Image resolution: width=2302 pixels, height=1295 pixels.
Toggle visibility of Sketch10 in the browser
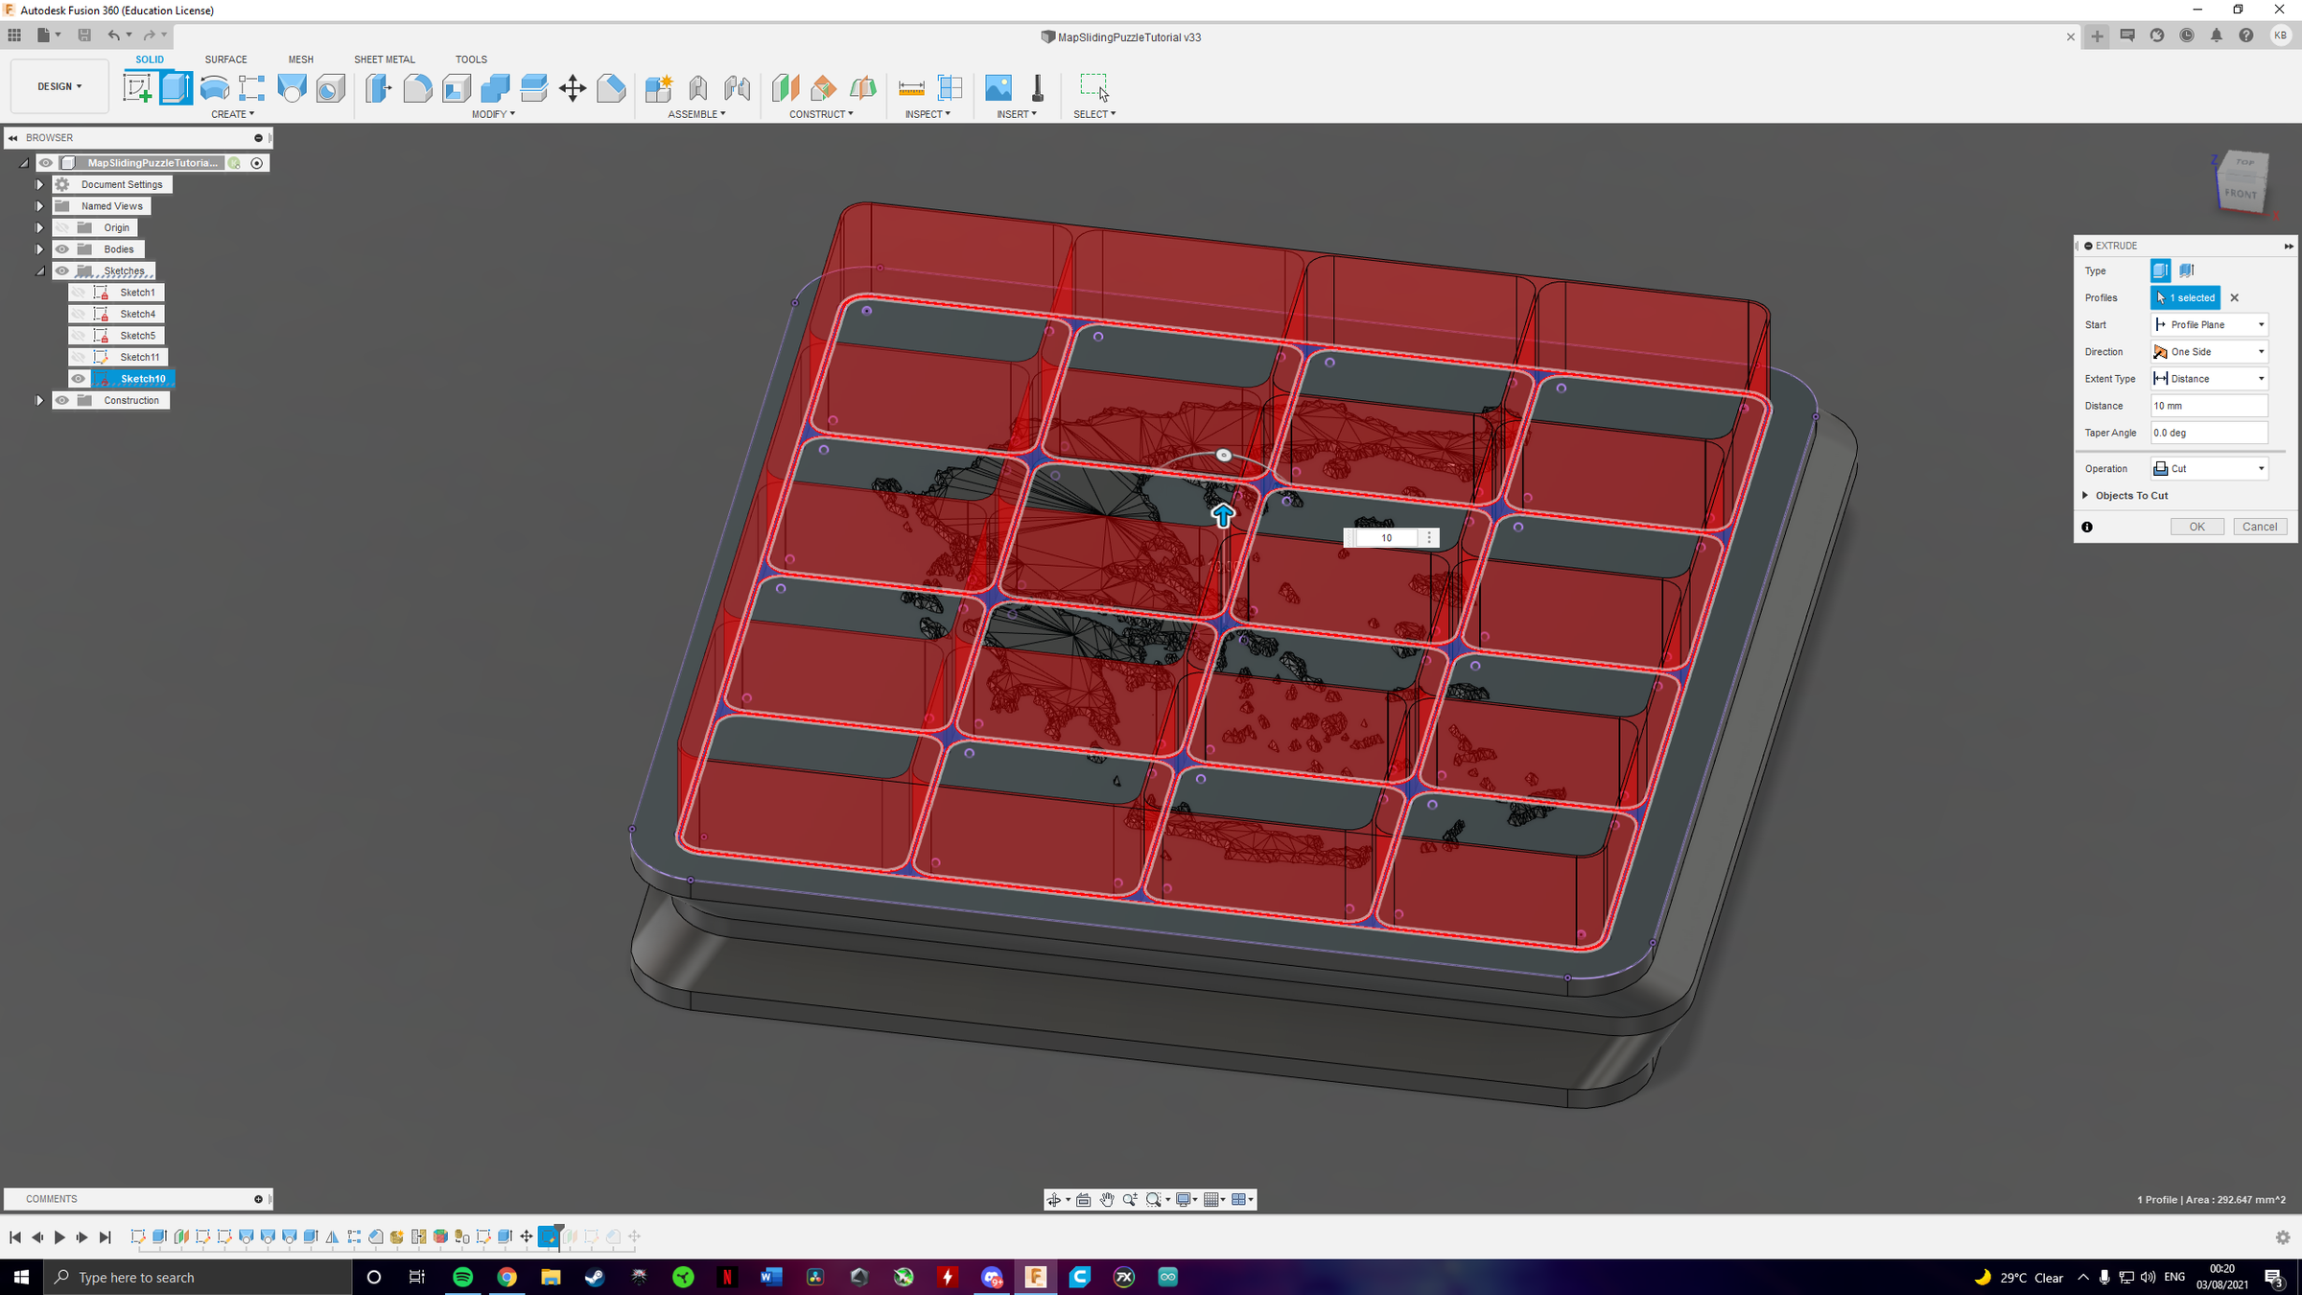78,378
